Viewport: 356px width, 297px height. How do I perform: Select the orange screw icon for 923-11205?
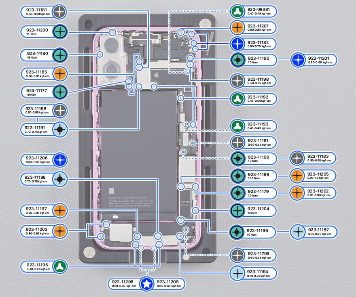point(297,176)
